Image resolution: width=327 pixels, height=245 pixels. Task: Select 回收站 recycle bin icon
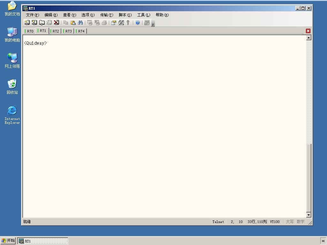(12, 87)
